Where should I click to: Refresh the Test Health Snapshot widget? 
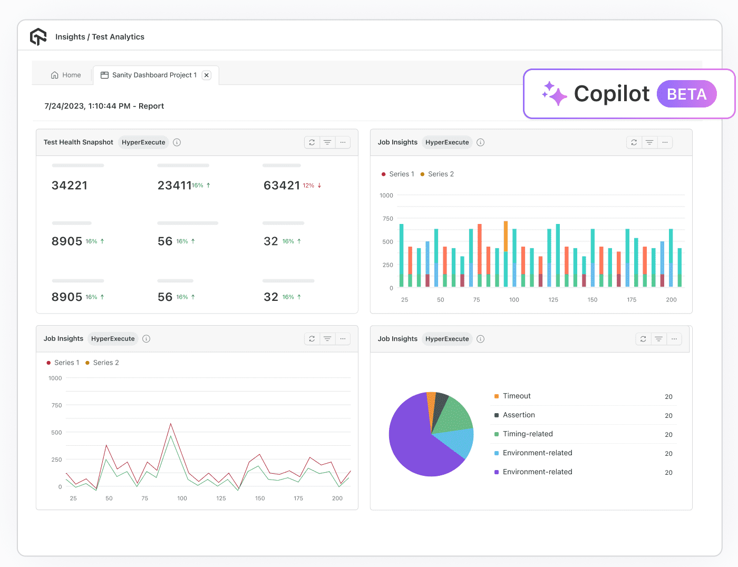tap(312, 142)
